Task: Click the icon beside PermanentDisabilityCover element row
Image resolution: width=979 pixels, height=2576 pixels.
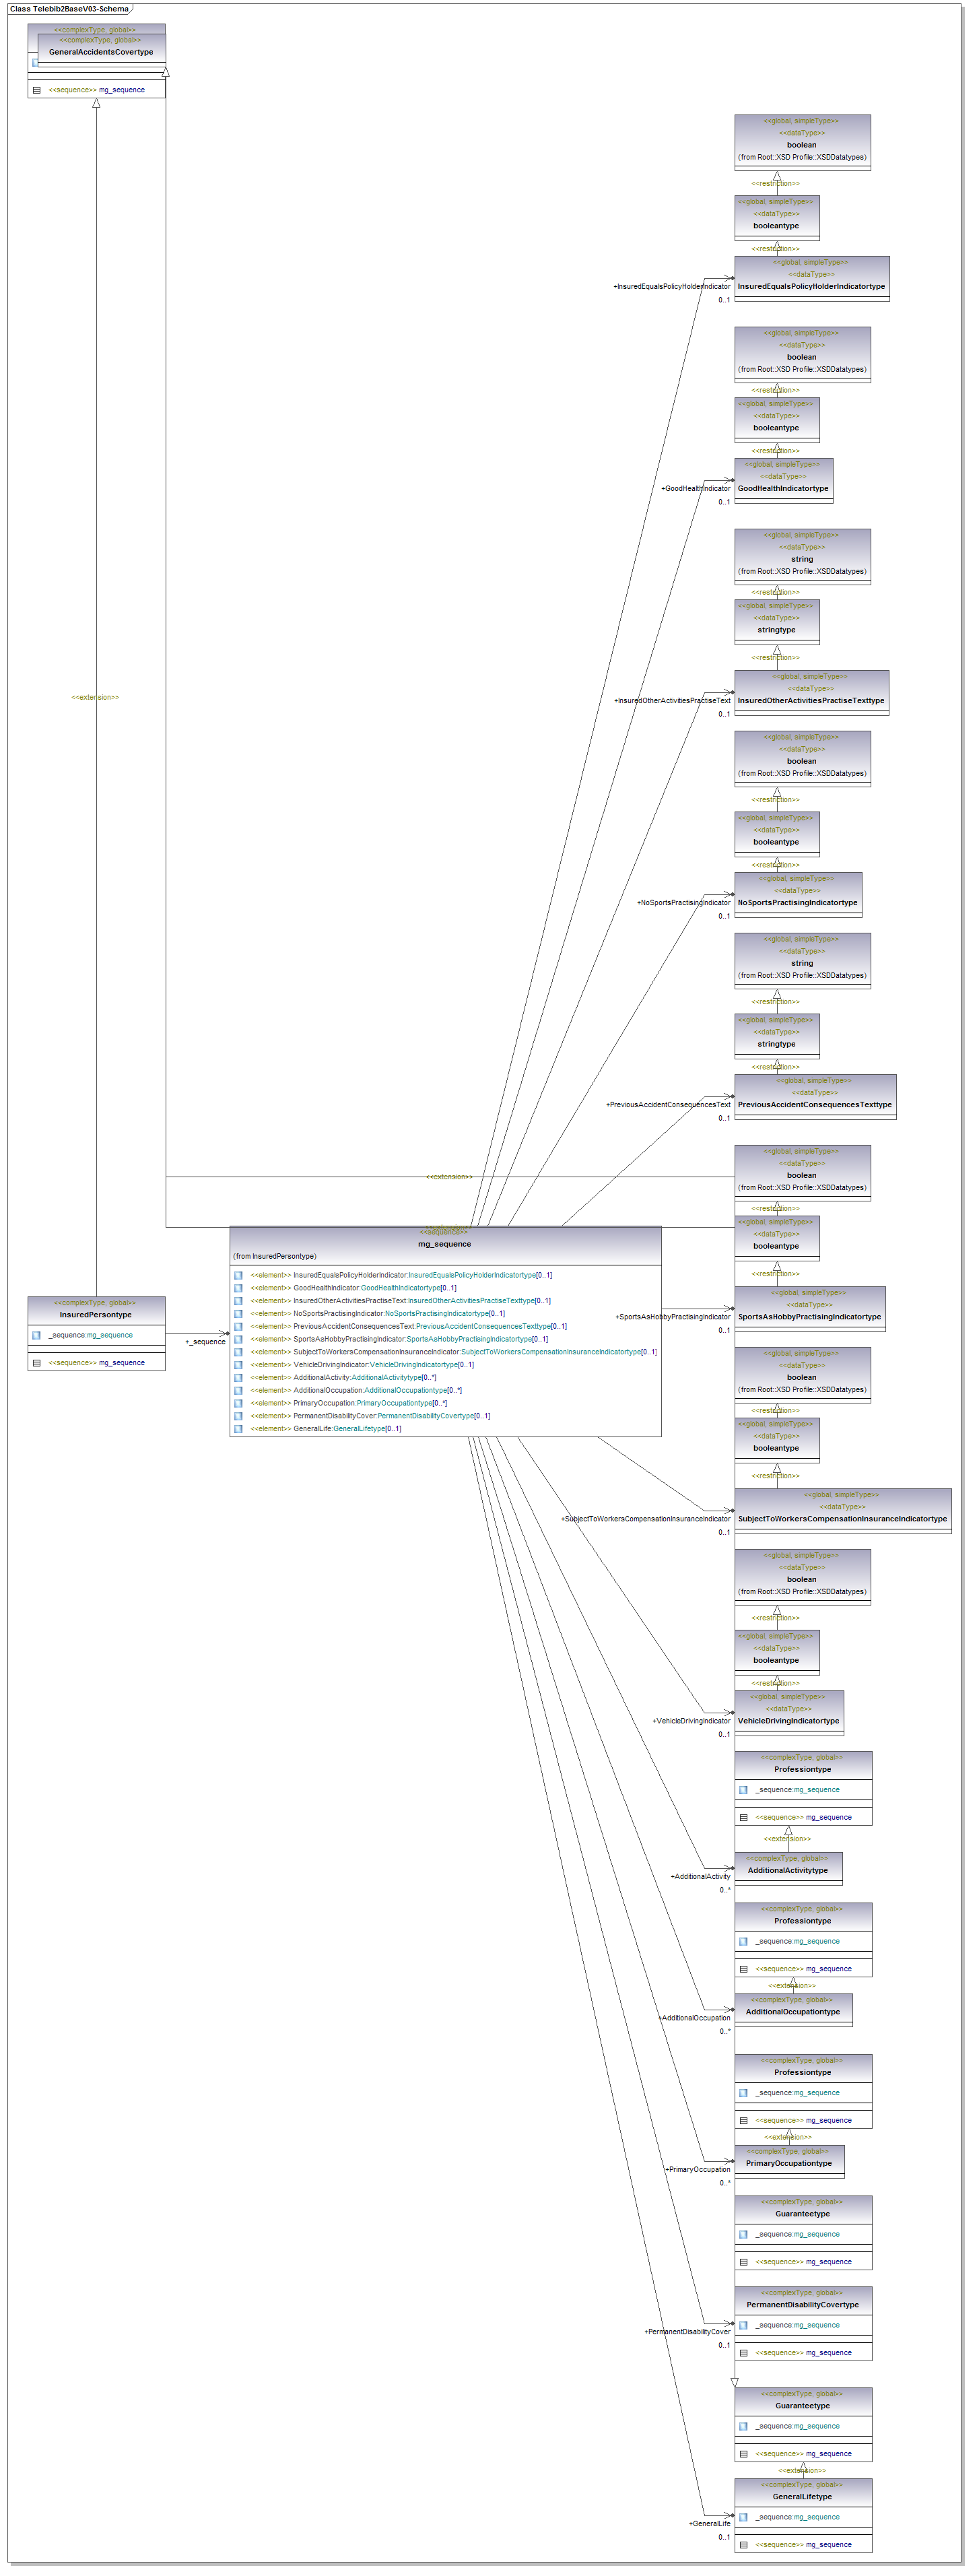Action: click(238, 1416)
